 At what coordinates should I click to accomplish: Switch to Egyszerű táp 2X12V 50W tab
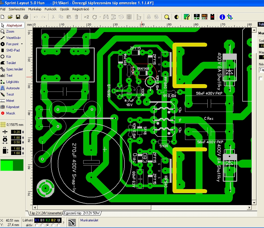point(82,213)
